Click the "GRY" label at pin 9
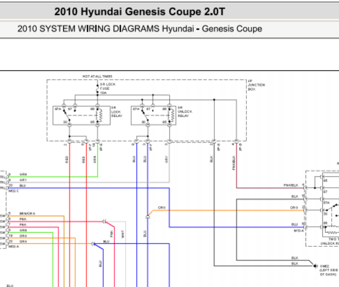This screenshot has width=339, height=287. pyautogui.click(x=23, y=180)
